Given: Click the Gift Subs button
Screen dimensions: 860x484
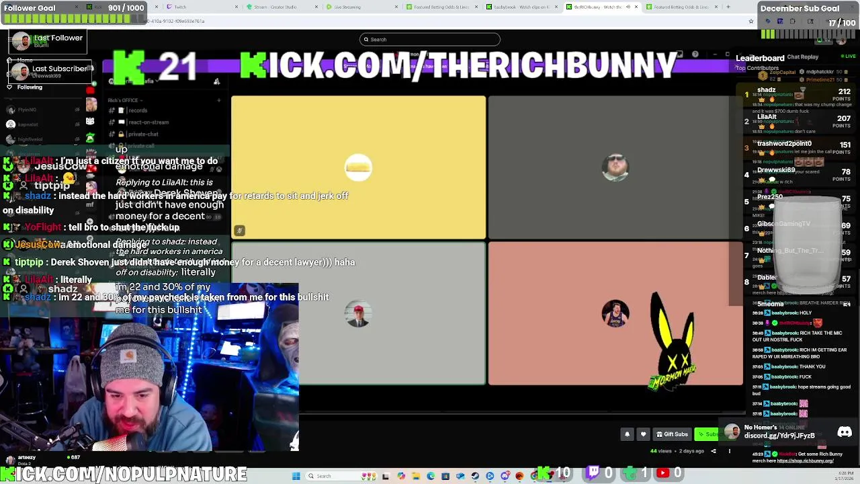Looking at the screenshot, I should click(672, 434).
